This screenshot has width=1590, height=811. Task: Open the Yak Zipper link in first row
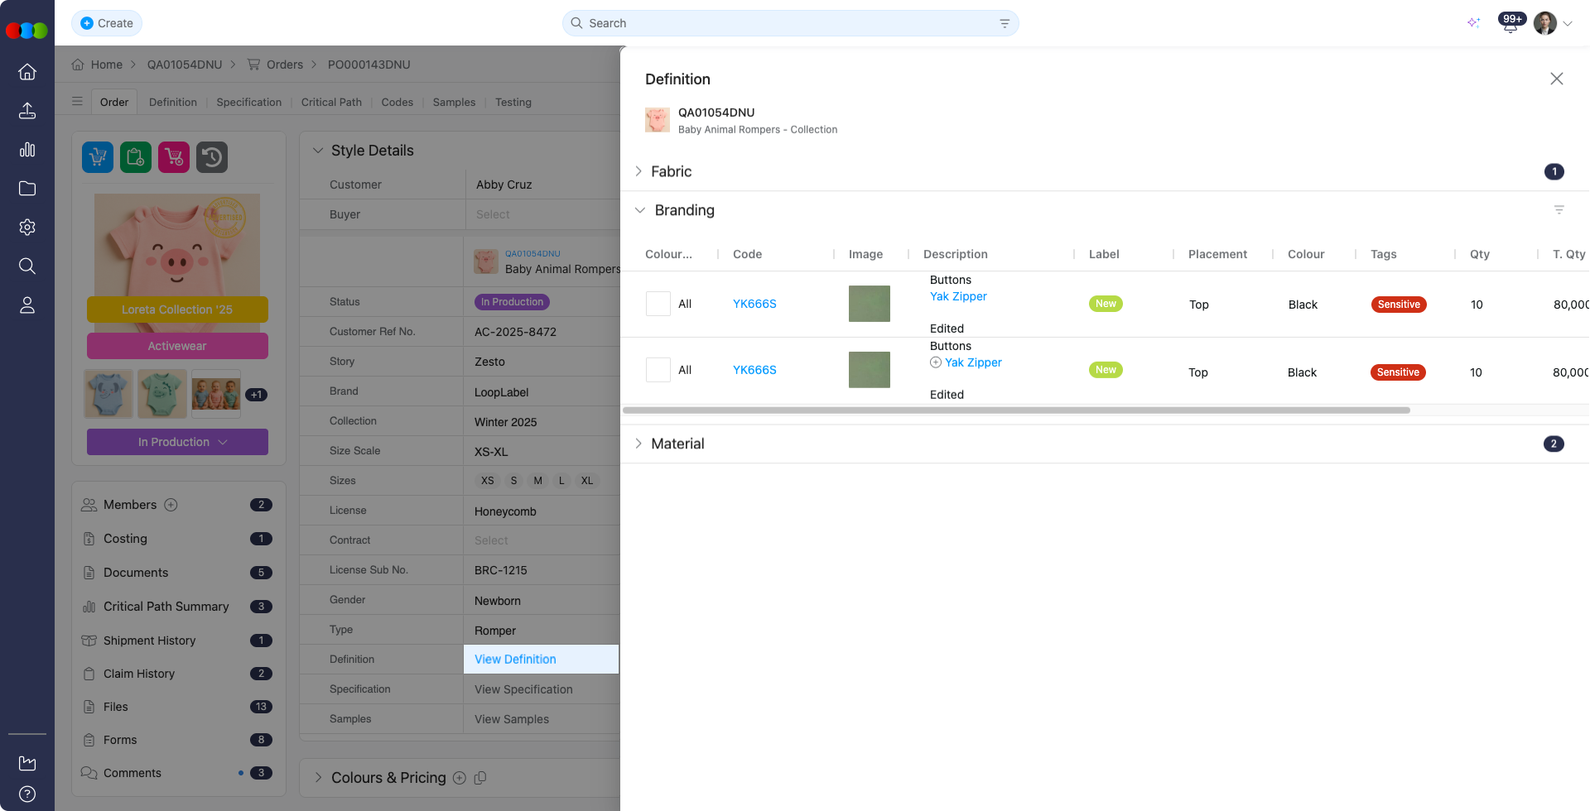coord(958,296)
